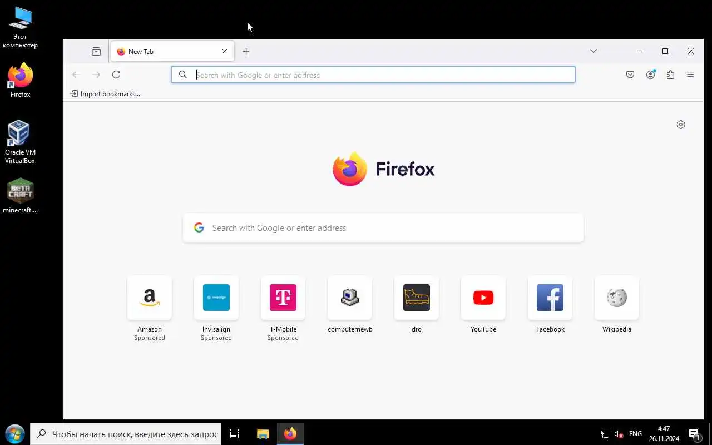Select the New Tab browser tab
This screenshot has width=712, height=445.
(172, 51)
